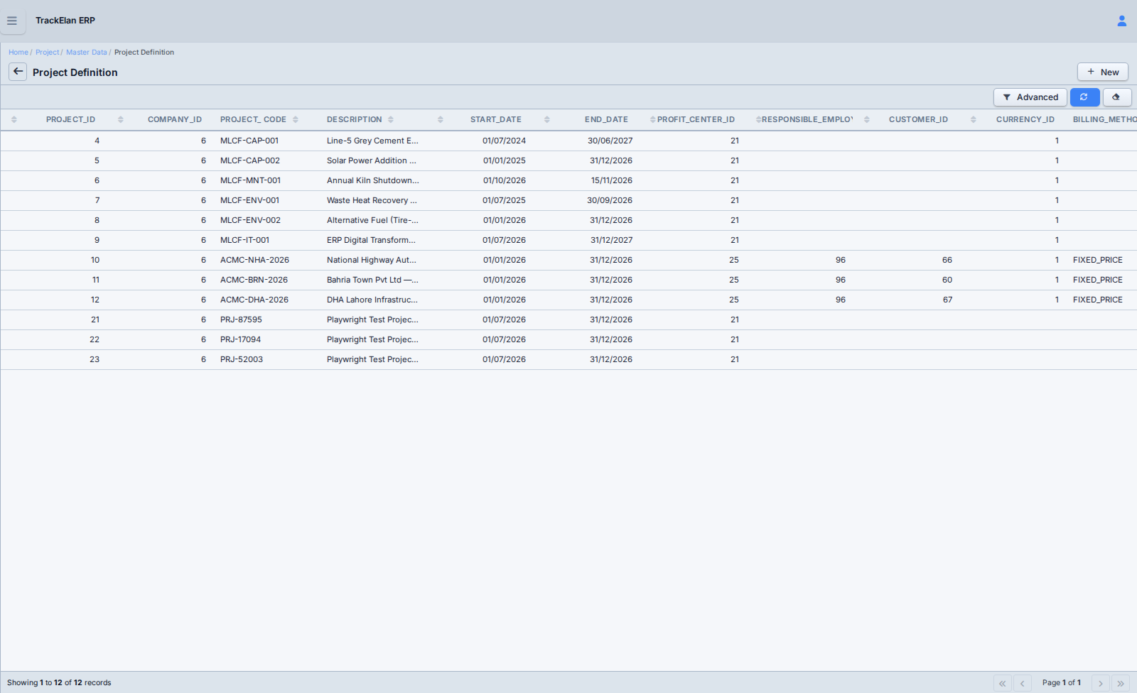
Task: Select project code MLCF-CAP-002
Action: [x=250, y=160]
